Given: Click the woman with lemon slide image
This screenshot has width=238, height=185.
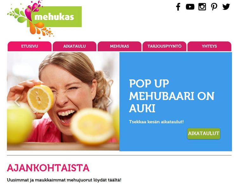Looking at the screenshot, I should (x=63, y=101).
